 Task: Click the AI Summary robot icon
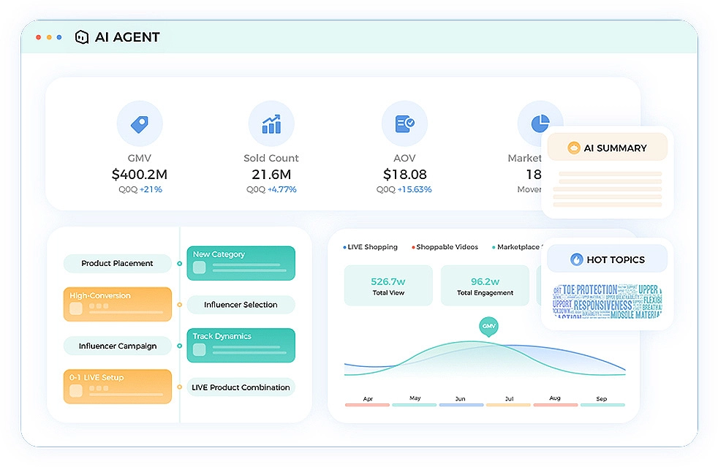574,148
